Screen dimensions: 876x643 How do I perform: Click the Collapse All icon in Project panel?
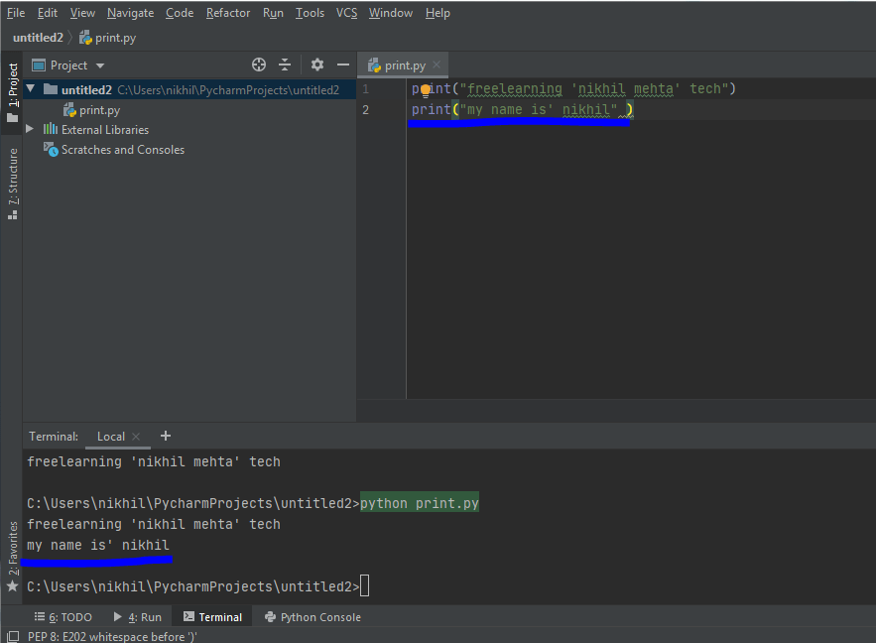[285, 64]
